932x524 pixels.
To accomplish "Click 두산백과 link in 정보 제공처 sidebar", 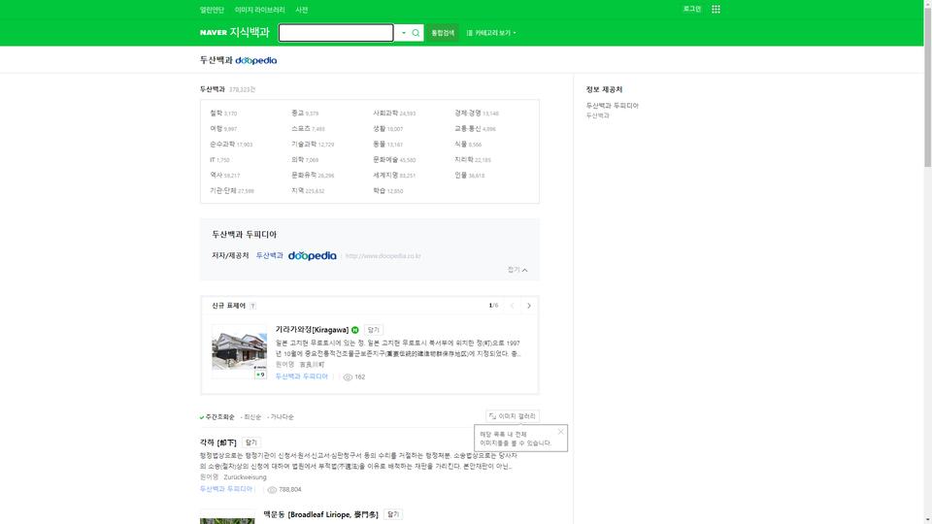I will pos(597,115).
